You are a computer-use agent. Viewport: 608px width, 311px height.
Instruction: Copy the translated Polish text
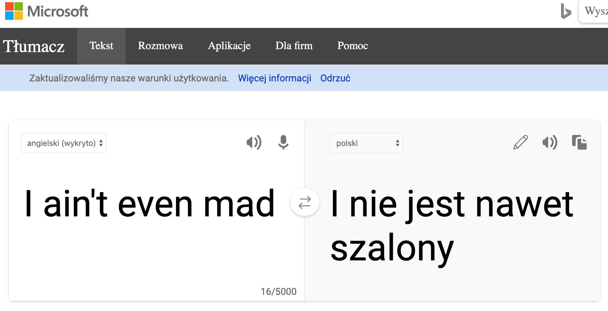579,143
